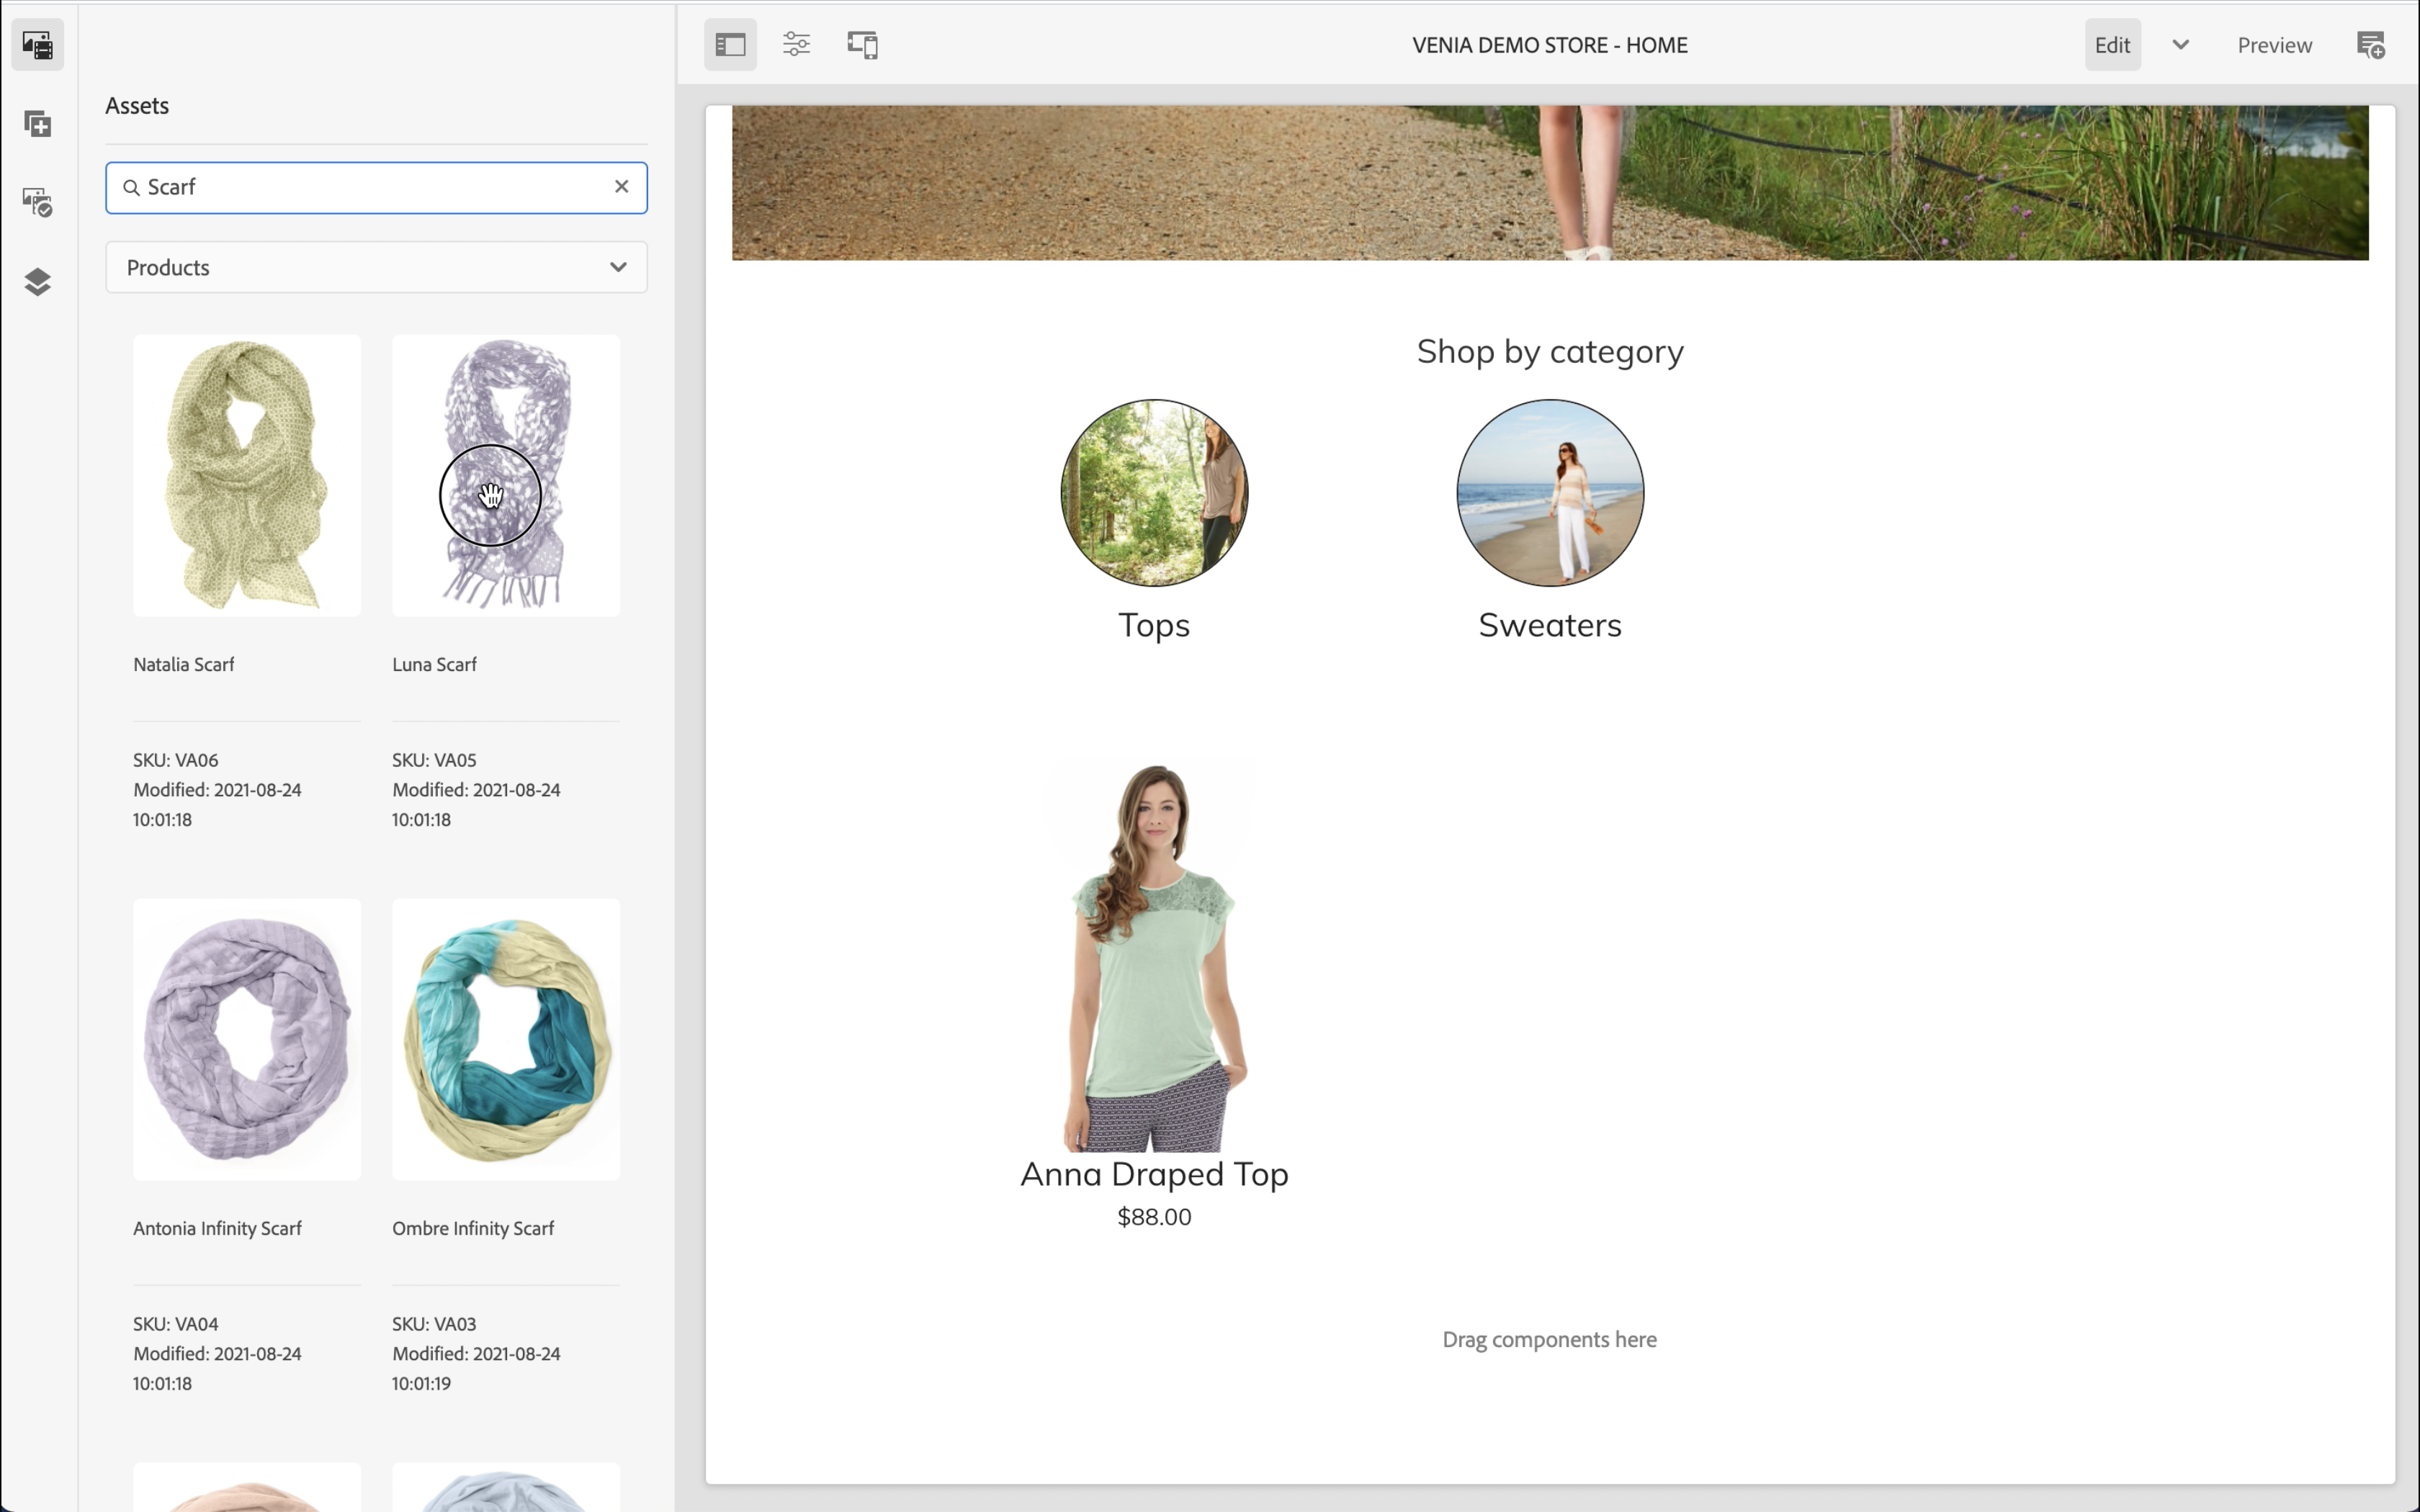Open the Associated Content panel tab
2420x1512 pixels.
coord(38,202)
